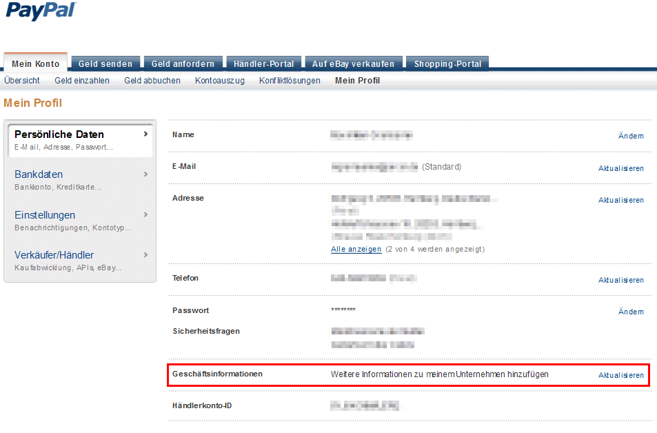657x433 pixels.
Task: Switch to the Geld senden tab
Action: pyautogui.click(x=105, y=63)
